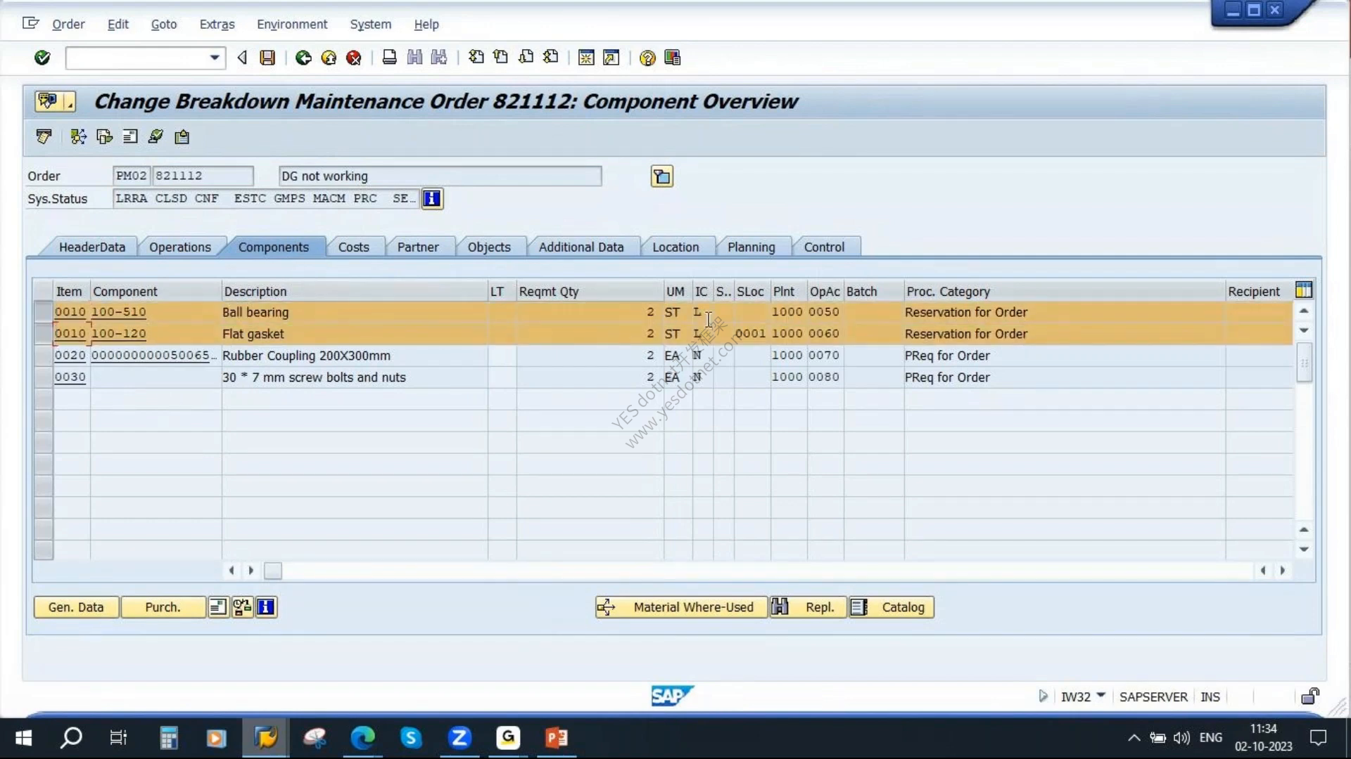Switch to the Location tab
Screen dimensions: 1351x759
675,247
